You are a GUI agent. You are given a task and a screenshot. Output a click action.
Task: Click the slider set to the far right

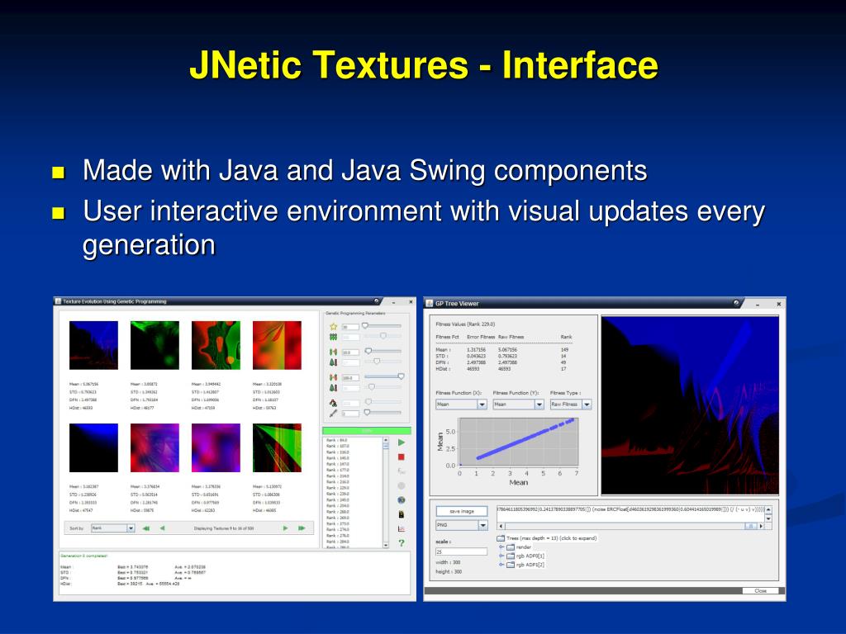click(383, 376)
